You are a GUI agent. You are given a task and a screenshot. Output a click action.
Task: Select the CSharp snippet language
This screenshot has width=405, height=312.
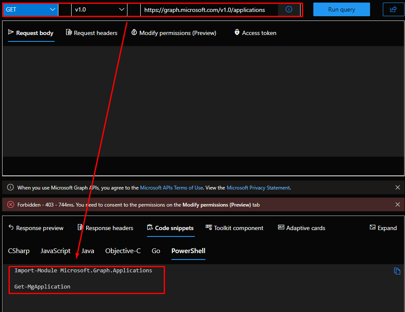[x=19, y=251]
